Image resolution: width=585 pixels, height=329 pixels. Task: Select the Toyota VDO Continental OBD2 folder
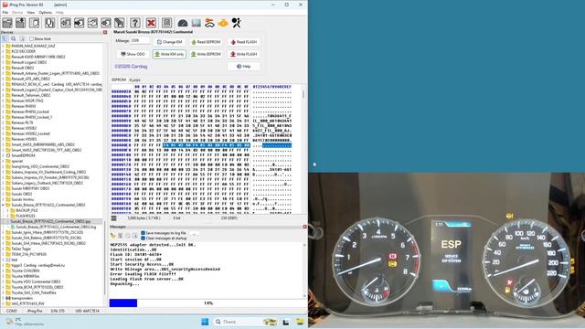click(x=36, y=281)
